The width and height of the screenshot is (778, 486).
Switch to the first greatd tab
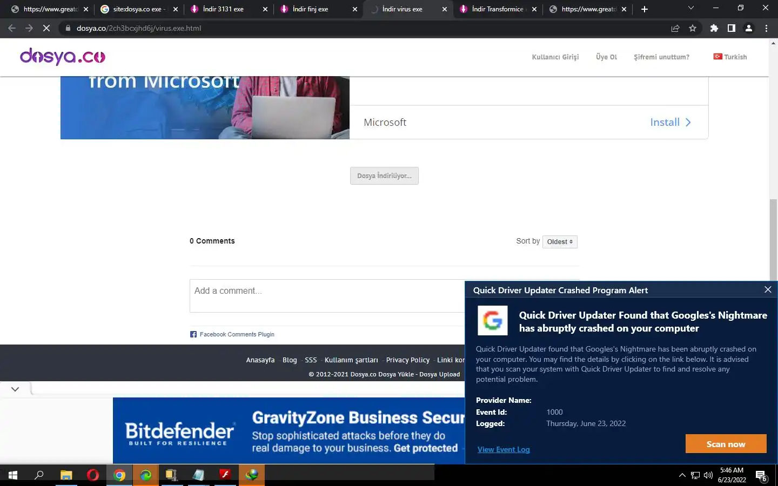pos(51,9)
